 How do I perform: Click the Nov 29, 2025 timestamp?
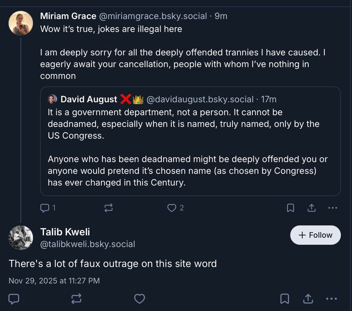click(54, 281)
